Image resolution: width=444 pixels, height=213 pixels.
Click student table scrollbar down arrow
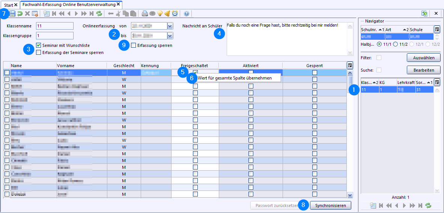[350, 195]
